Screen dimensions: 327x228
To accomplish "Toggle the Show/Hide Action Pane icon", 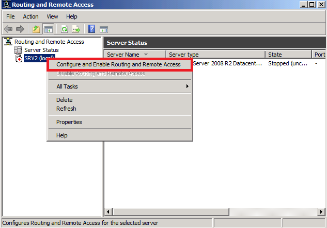I will tap(103, 29).
